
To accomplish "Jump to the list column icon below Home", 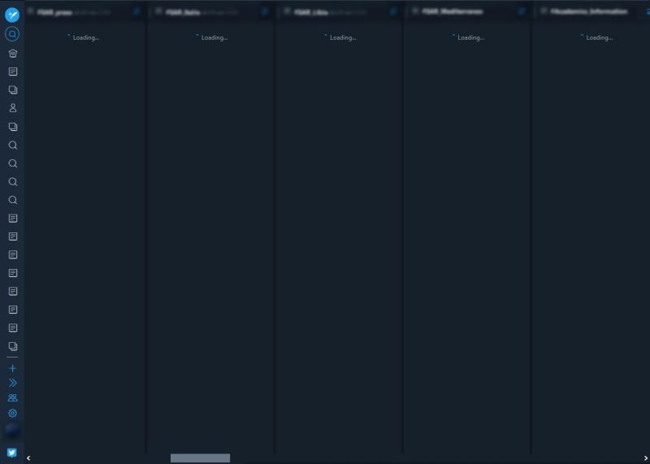I will 13,72.
